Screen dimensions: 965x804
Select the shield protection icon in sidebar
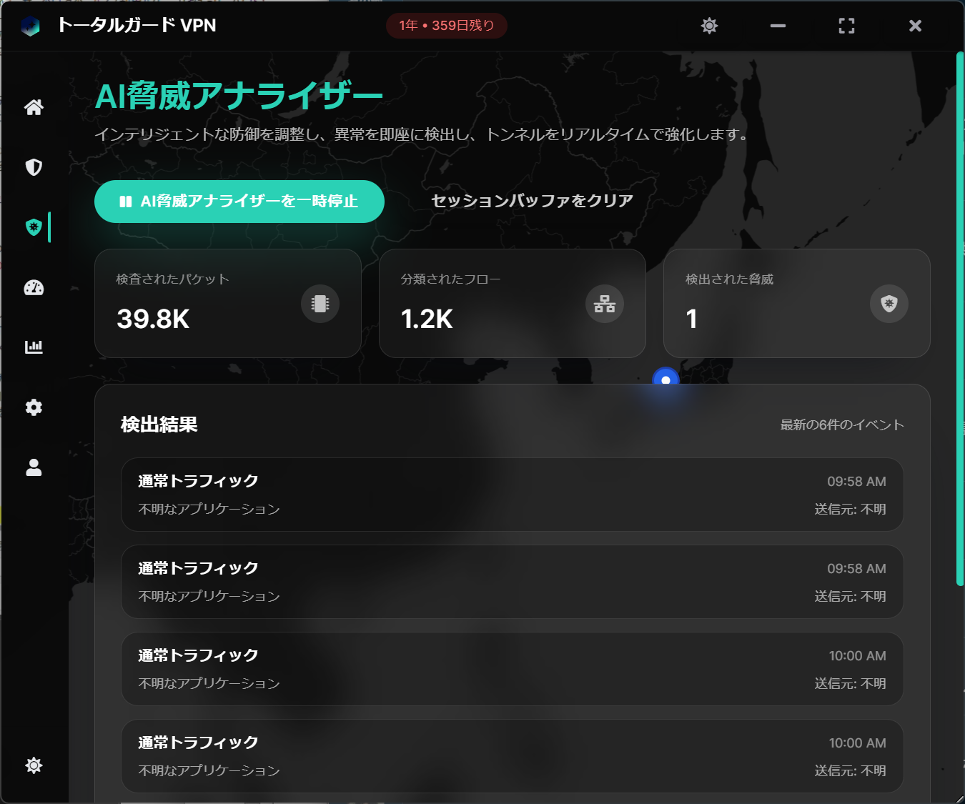click(34, 167)
